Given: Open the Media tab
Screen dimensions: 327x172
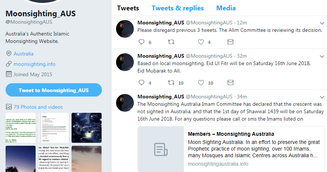Looking at the screenshot, I should click(226, 8).
